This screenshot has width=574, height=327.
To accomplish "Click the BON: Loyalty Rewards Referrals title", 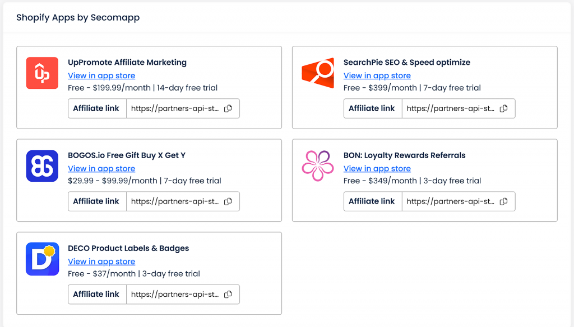I will [x=405, y=155].
